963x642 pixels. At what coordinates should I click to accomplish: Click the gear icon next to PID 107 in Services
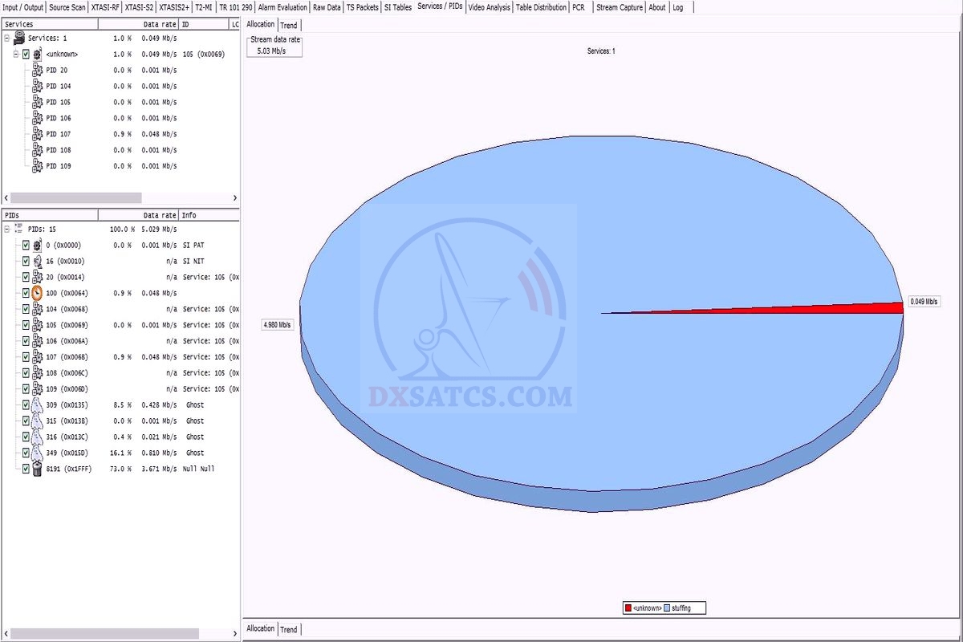tap(37, 134)
